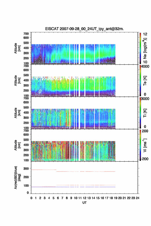This screenshot has width=151, height=226.
Task: Click the Ne [log(m-3)] colorbar label
Action: click(x=145, y=48)
